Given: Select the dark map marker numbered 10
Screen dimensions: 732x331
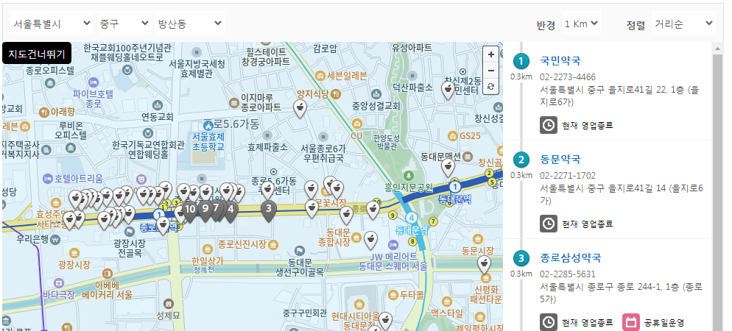Looking at the screenshot, I should point(189,210).
